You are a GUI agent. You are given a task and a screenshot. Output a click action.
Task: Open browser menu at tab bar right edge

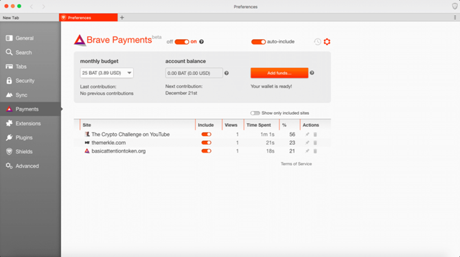(455, 18)
